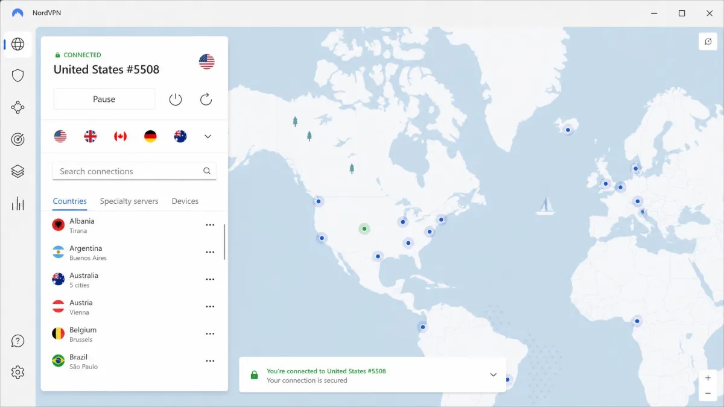Switch to the Countries tab
Screen dimensions: 724x407
pos(70,201)
